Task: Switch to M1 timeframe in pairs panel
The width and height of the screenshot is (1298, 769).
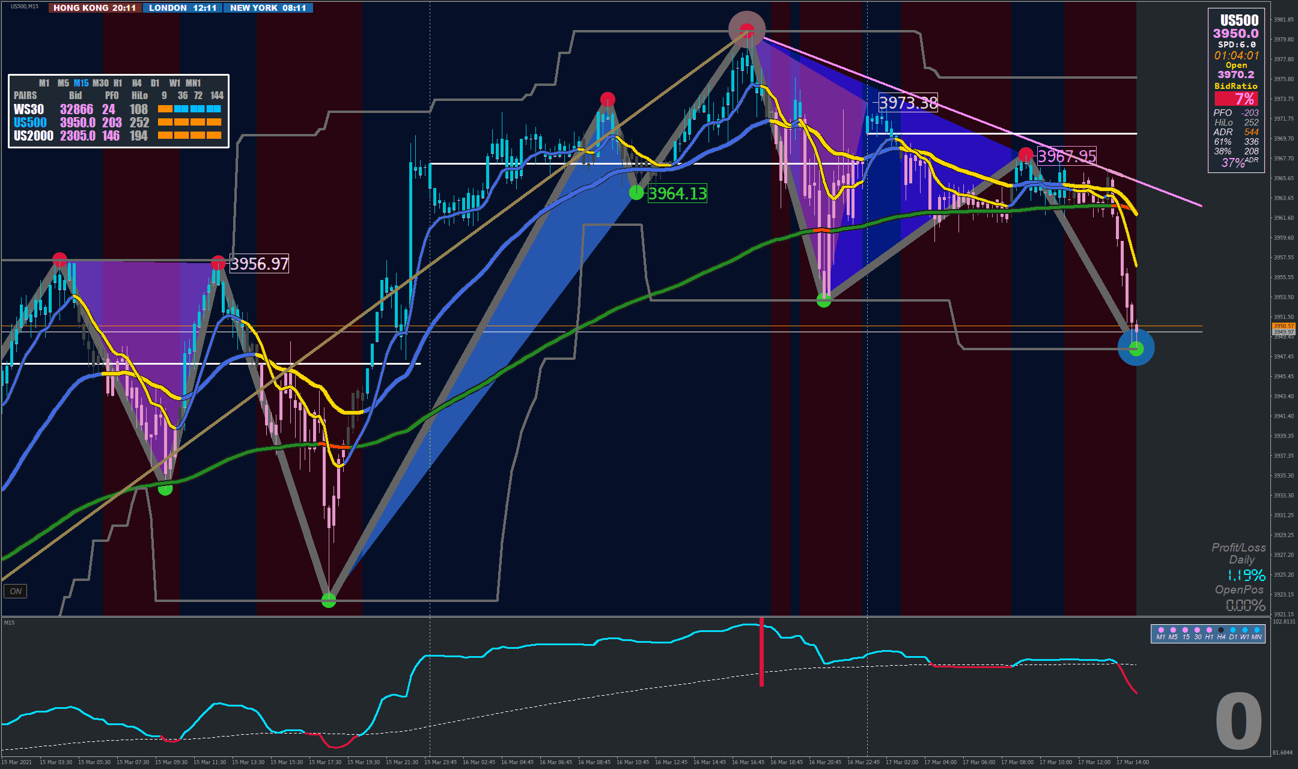Action: tap(44, 83)
